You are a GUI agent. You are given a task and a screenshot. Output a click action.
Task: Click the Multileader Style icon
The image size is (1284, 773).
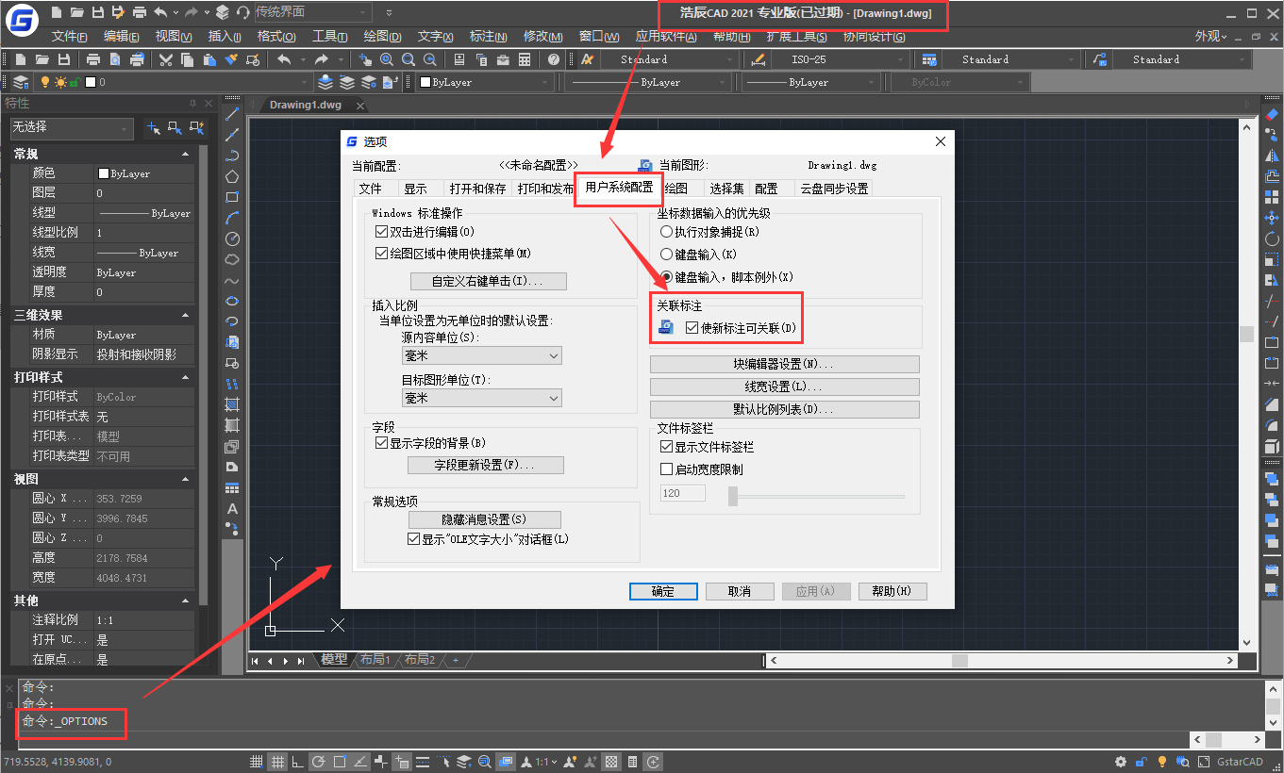point(1099,59)
